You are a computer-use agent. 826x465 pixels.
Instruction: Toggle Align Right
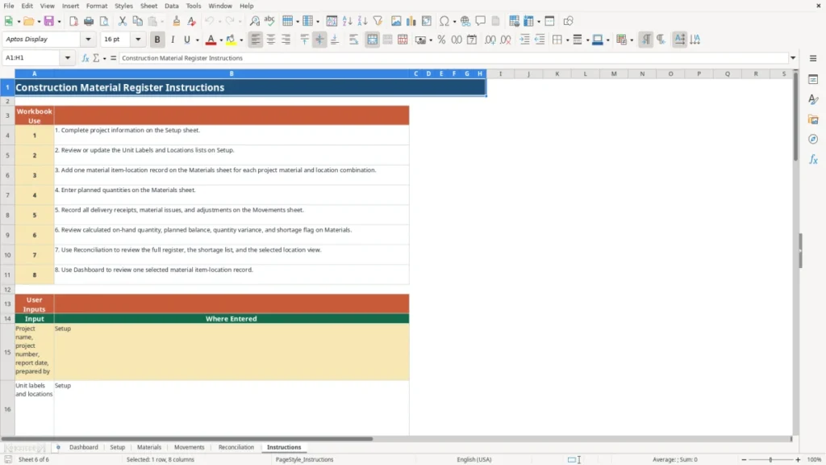(286, 40)
